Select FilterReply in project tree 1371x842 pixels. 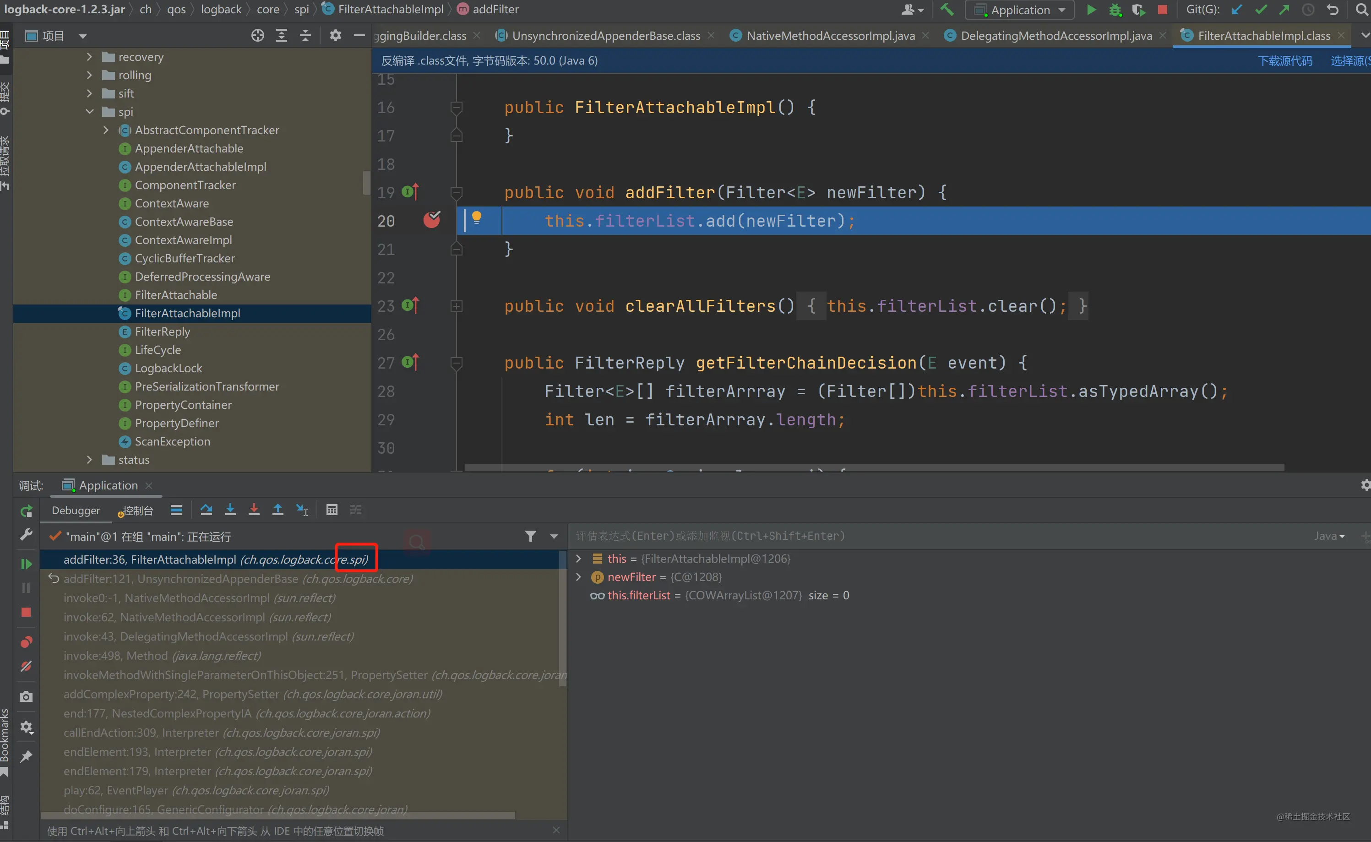162,332
